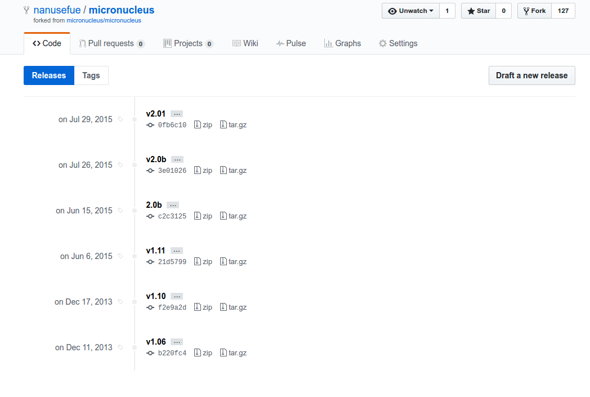Download tar.gz archive for v1.06
Viewport: 590px width, 397px height.
click(x=233, y=353)
